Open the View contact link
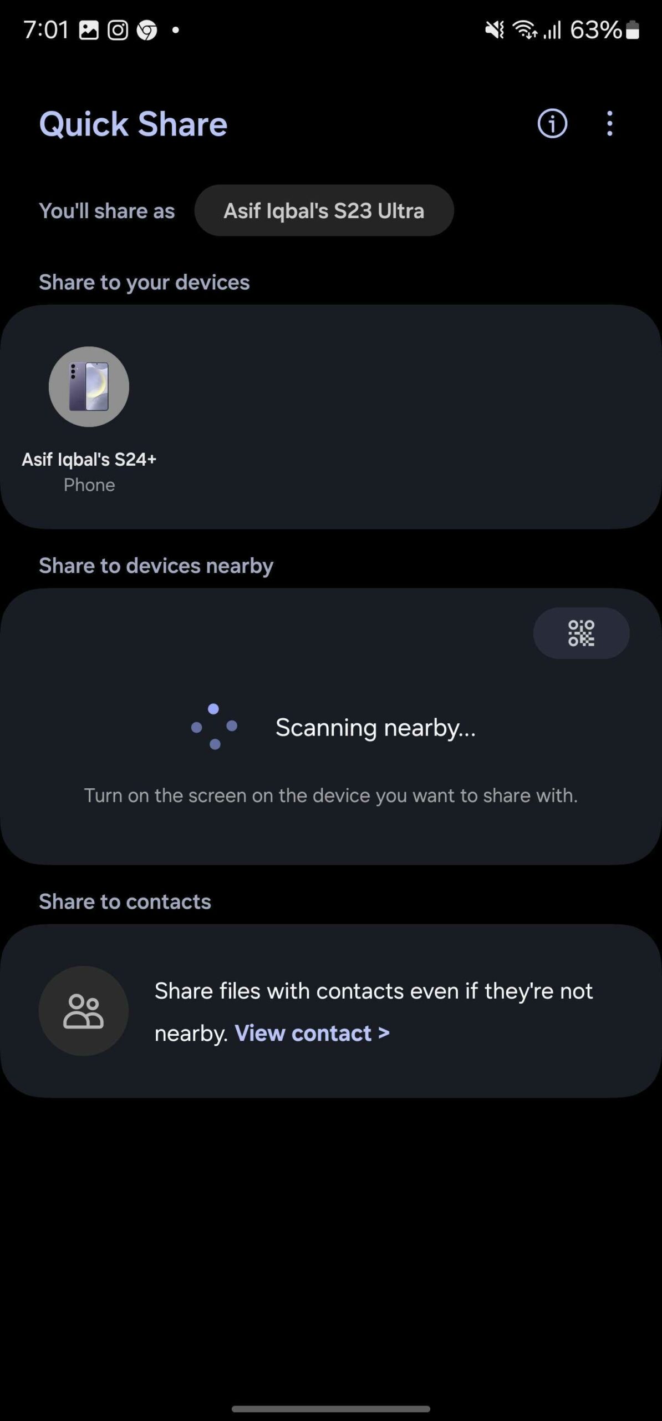The image size is (662, 1421). pos(312,1033)
